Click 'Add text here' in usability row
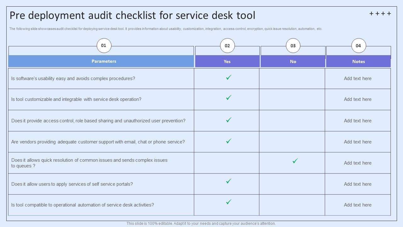Image resolution: width=403 pixels, height=227 pixels. 358,79
